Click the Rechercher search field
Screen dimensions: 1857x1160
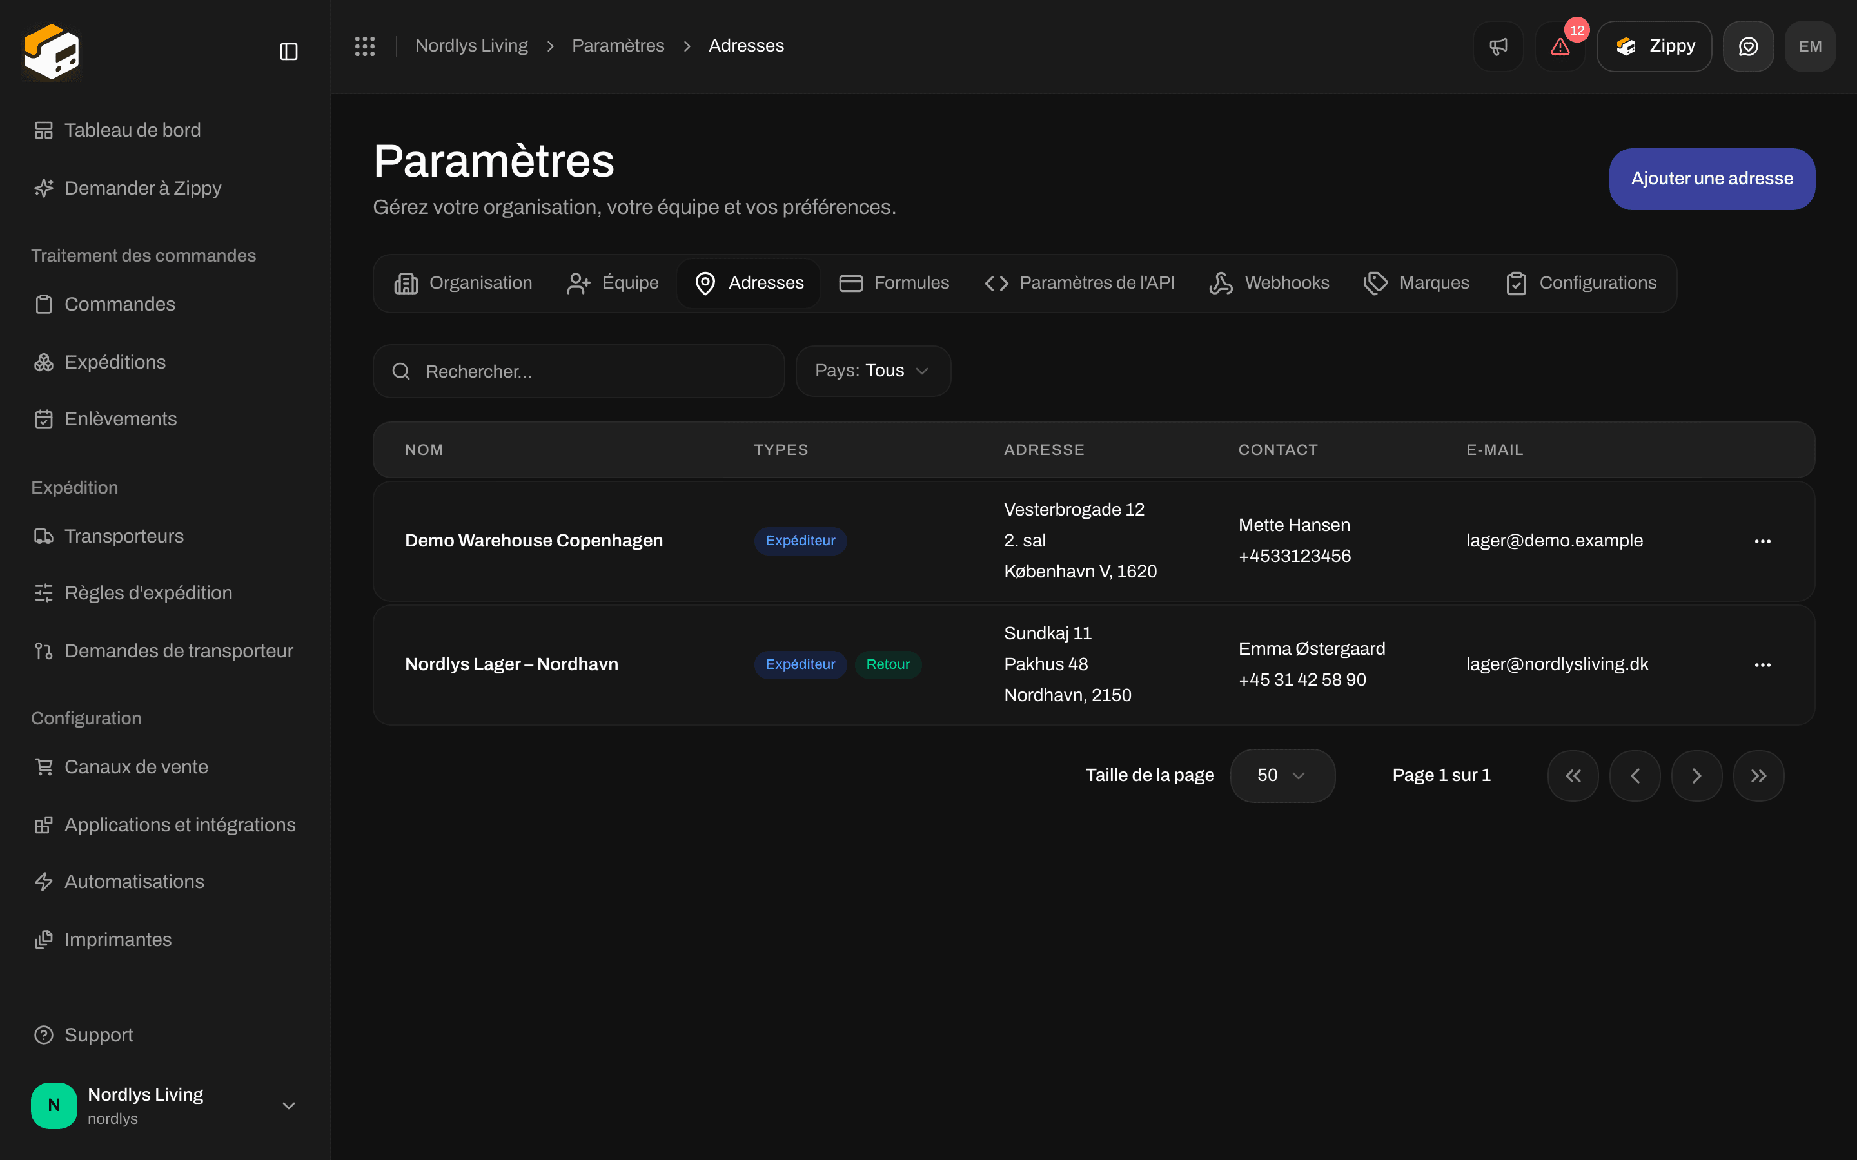coord(578,371)
